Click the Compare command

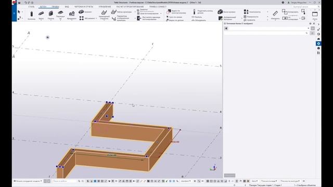pos(249,20)
